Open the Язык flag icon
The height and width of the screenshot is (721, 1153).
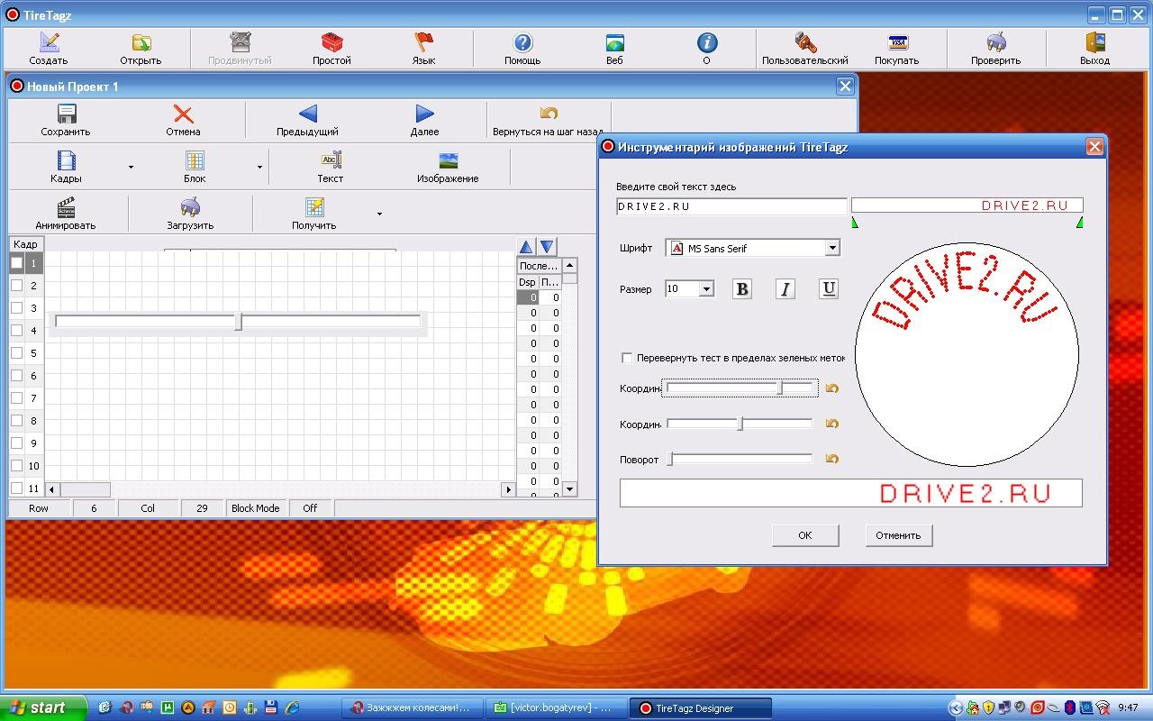[x=424, y=42]
